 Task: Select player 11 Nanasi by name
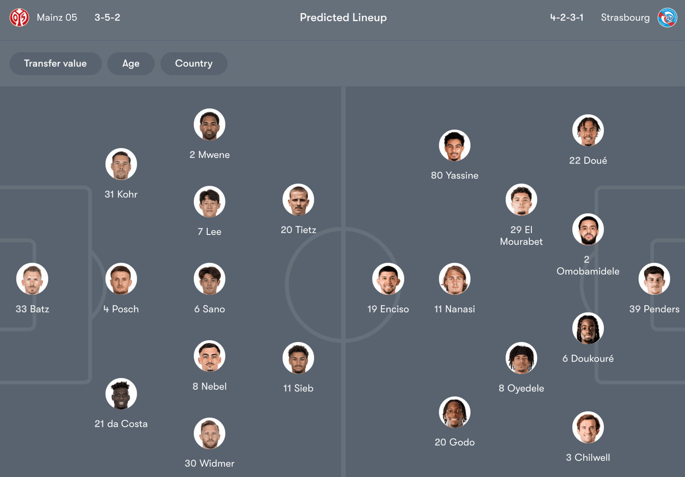tap(454, 309)
